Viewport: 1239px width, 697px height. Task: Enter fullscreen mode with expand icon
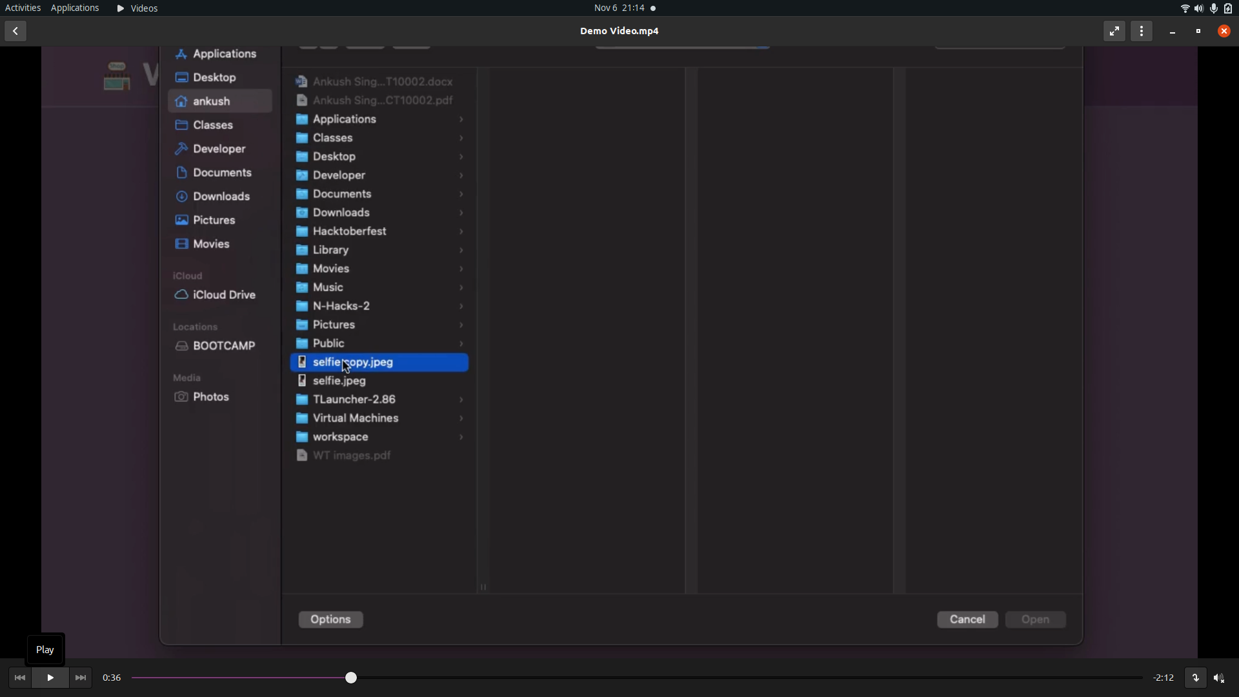1114,31
